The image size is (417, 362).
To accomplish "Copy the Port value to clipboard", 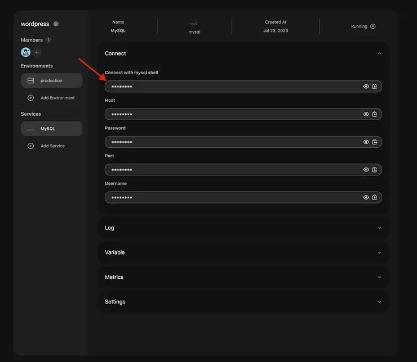I will (375, 170).
